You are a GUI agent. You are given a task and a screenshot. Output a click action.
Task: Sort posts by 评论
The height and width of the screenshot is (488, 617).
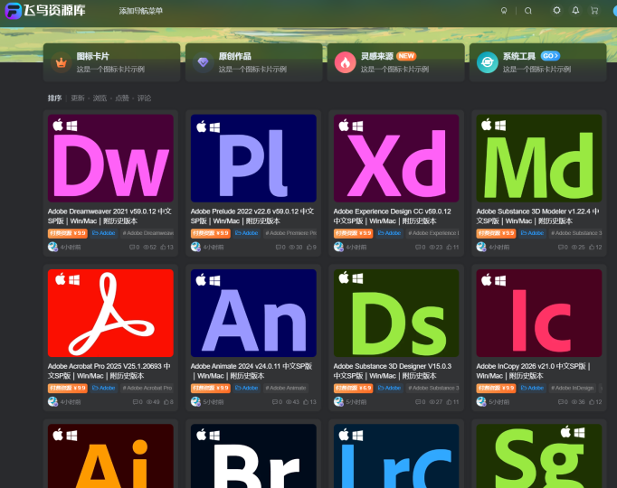click(145, 98)
